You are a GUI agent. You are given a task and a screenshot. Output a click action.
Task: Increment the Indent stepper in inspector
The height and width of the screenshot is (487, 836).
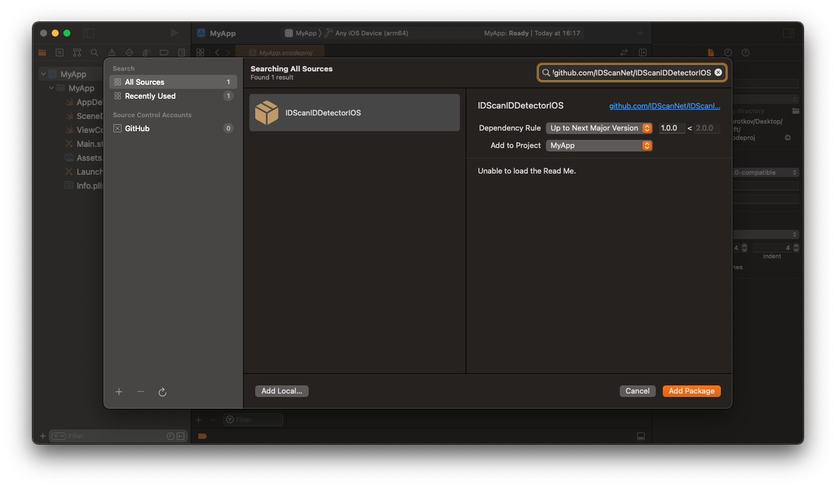coord(796,246)
